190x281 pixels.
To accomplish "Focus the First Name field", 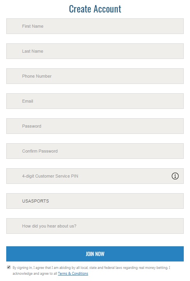I will 95,26.
